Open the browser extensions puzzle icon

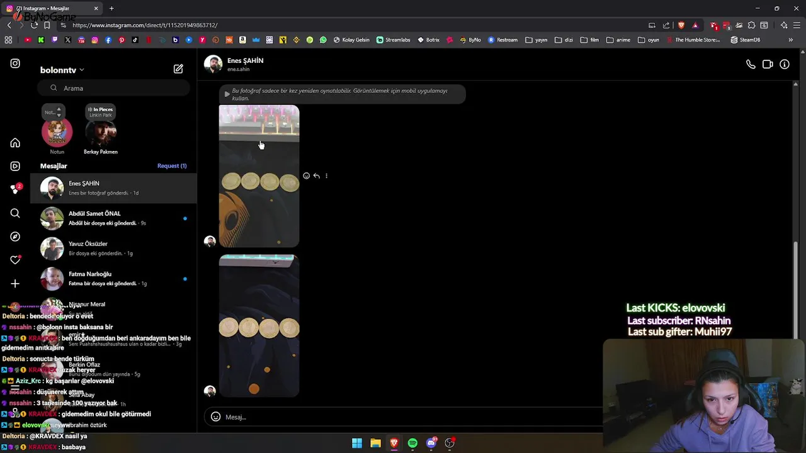click(751, 25)
